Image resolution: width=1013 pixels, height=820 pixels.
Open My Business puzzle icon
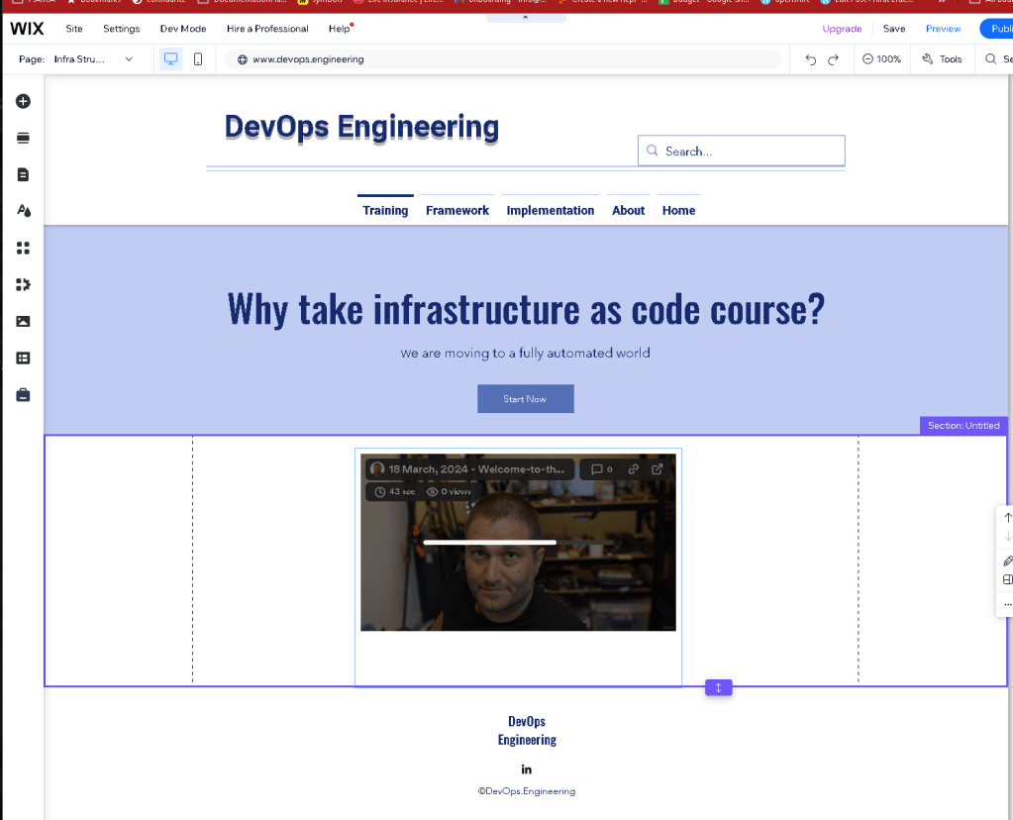pyautogui.click(x=23, y=284)
